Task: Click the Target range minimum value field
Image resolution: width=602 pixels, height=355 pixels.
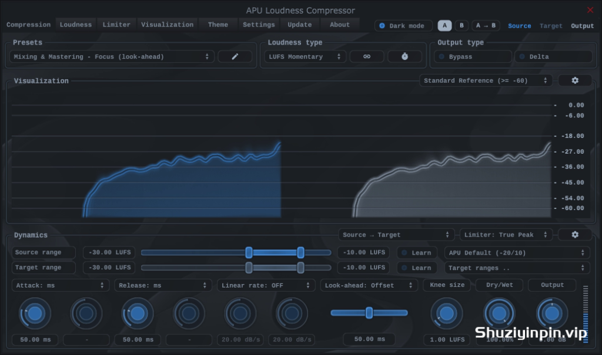Action: click(109, 267)
